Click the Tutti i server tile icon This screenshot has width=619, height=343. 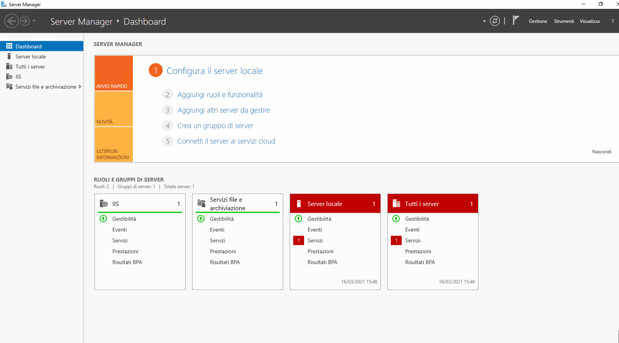tap(396, 203)
